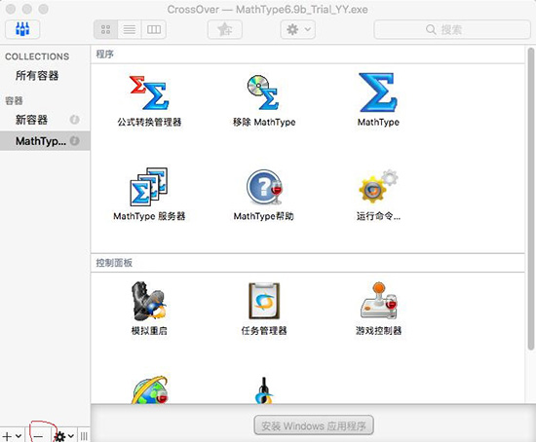Open the 公式转换管理器 program icon
The height and width of the screenshot is (442, 536).
[x=149, y=92]
